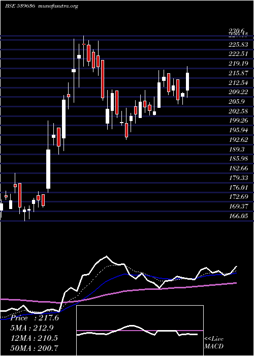Click the munafasutra.org site label
The width and height of the screenshot is (254, 356).
coord(58,6)
